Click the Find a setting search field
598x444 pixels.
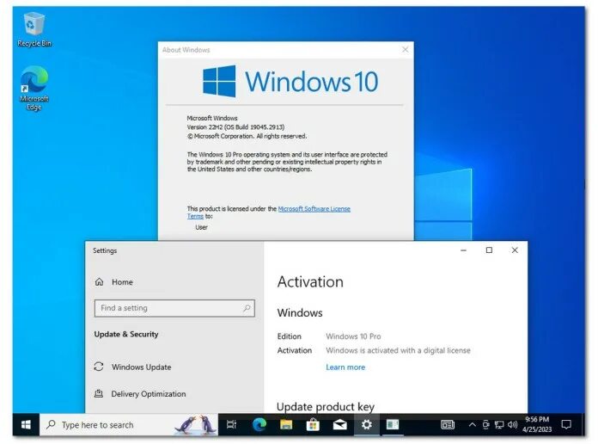(174, 308)
